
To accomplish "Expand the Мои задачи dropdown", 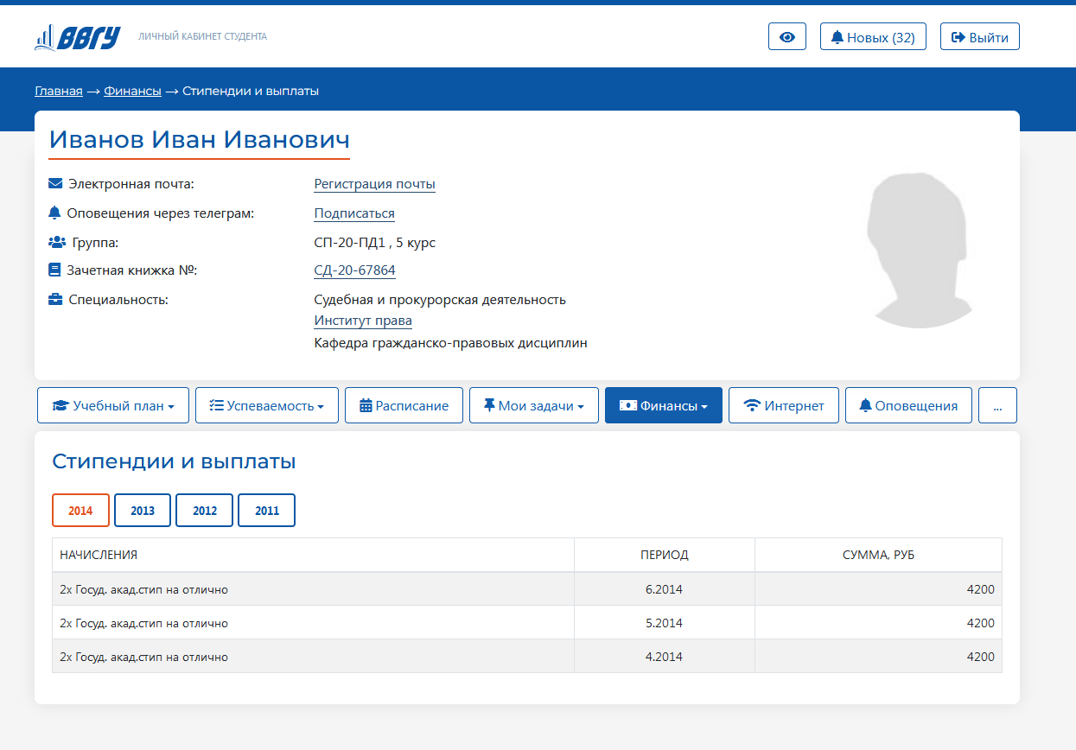I will pyautogui.click(x=533, y=405).
